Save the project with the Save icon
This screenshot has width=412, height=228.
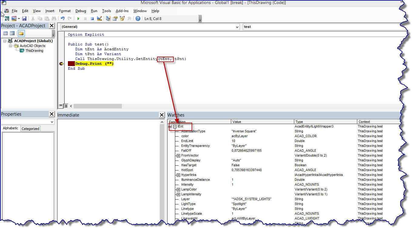pos(24,18)
